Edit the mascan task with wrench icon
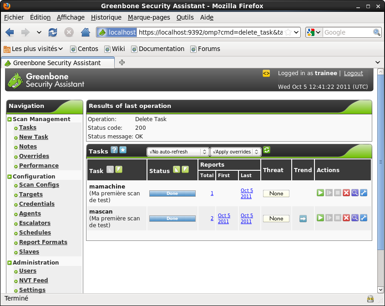 (364, 218)
